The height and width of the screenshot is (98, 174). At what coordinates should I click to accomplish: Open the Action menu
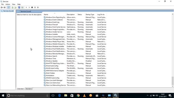click(x=8, y=4)
